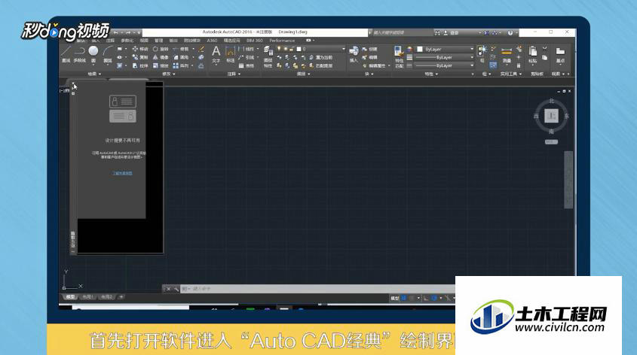This screenshot has width=637, height=355.
Task: Click the Trim (修剪) tool
Action: pos(180,49)
